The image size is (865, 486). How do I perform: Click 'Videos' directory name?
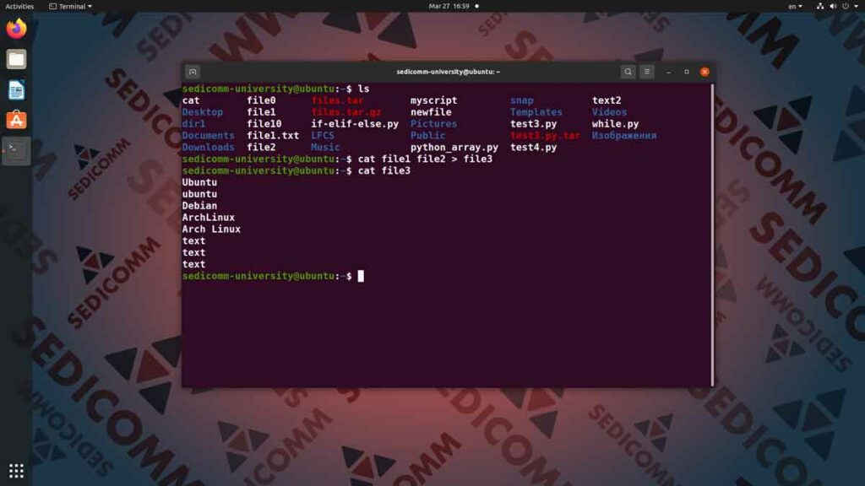tap(609, 112)
